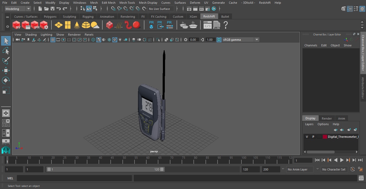Image resolution: width=366 pixels, height=189 pixels.
Task: Open the Channels menu in Channel Box
Action: (x=311, y=45)
